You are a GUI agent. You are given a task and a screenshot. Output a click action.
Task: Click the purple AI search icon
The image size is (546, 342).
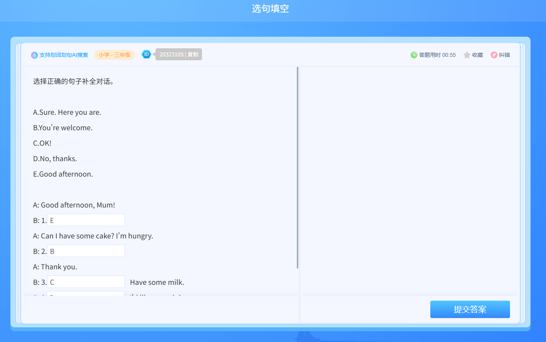point(34,55)
